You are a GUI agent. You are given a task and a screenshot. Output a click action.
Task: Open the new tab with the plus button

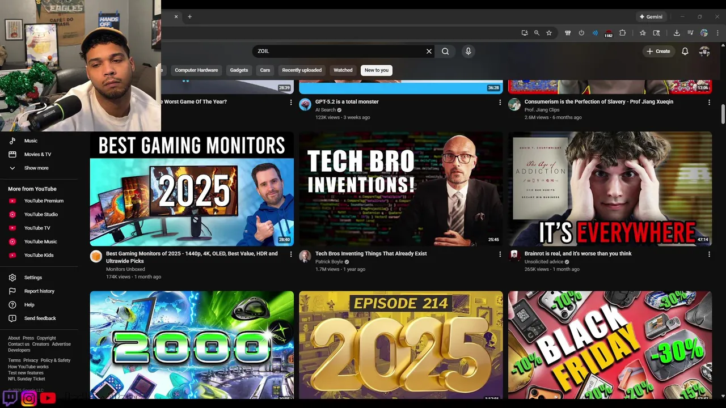tap(189, 16)
